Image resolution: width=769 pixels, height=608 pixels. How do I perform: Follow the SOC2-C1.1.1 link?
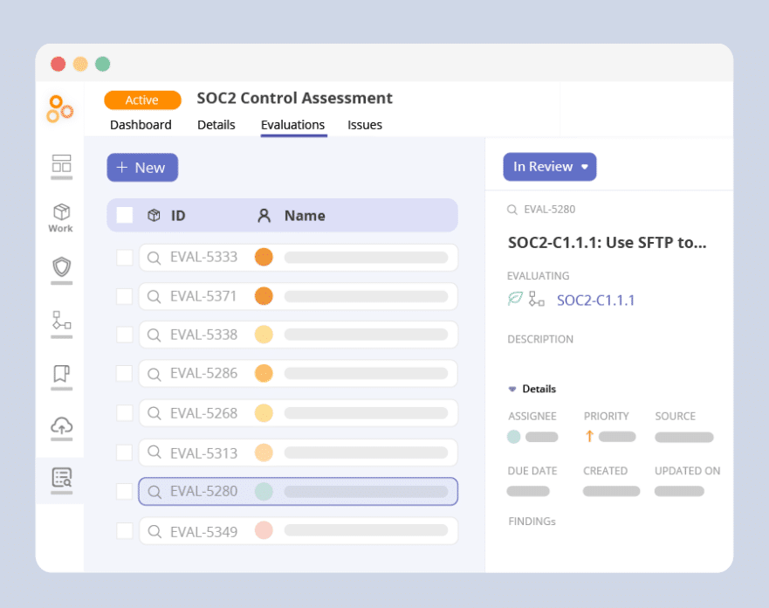[x=595, y=301]
